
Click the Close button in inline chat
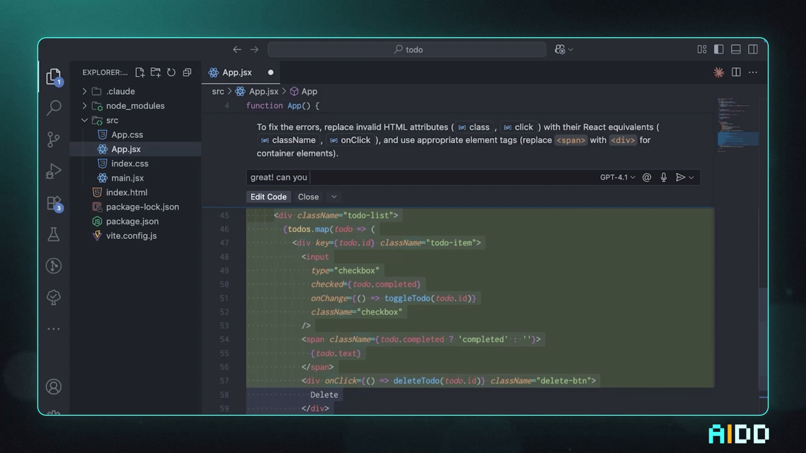(x=308, y=197)
